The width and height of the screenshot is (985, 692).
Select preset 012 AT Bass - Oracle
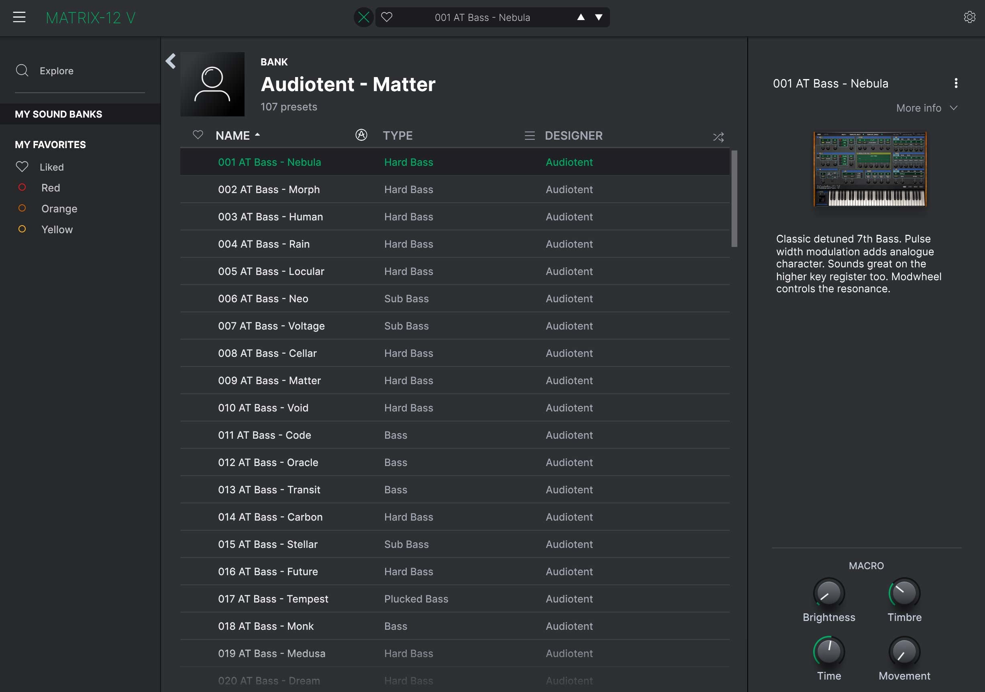coord(455,463)
